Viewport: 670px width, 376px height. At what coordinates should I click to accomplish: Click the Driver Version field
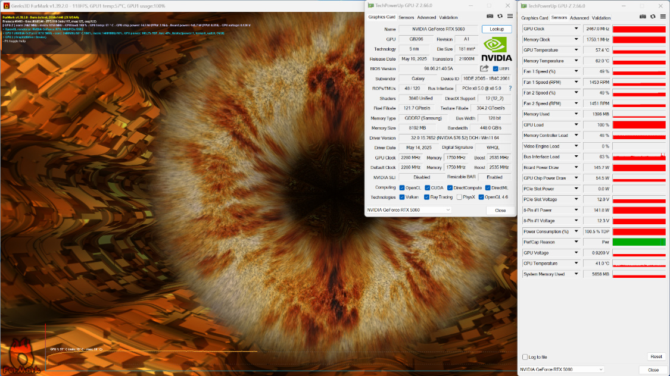[454, 138]
